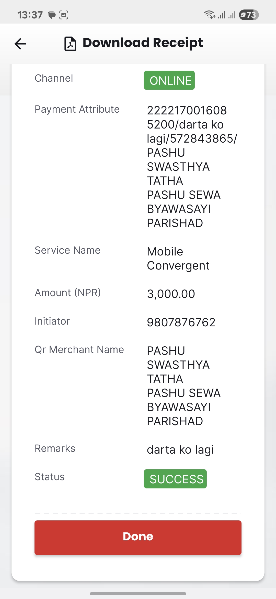Tap the back arrow icon
This screenshot has height=599, width=276.
click(x=20, y=44)
